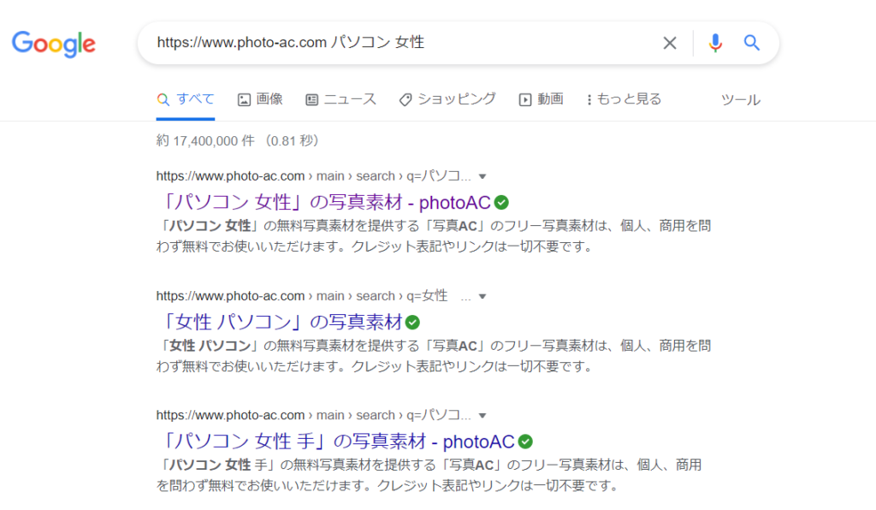
Task: Clear the search box with X icon
Action: pos(669,43)
